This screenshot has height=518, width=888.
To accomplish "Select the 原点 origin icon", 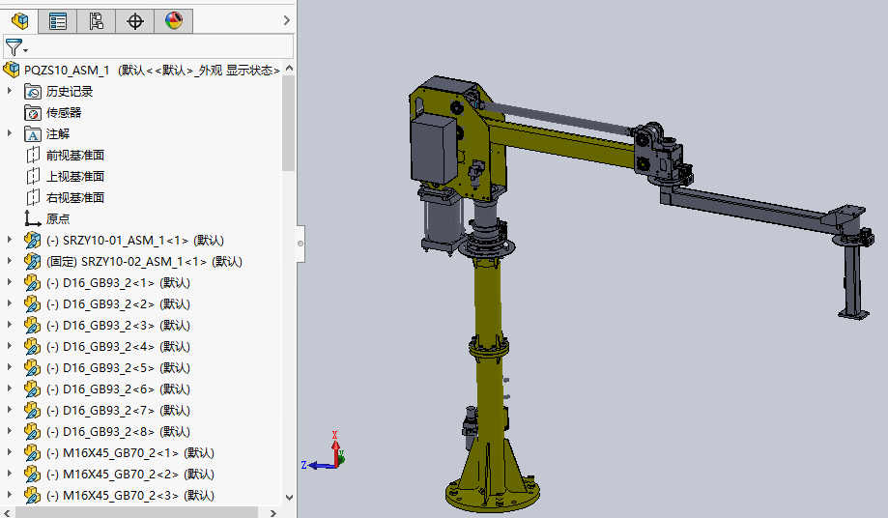I will [x=33, y=218].
